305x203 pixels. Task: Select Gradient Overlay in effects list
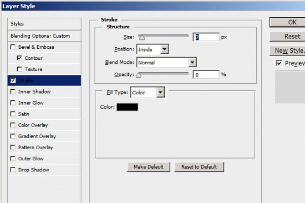pos(44,136)
